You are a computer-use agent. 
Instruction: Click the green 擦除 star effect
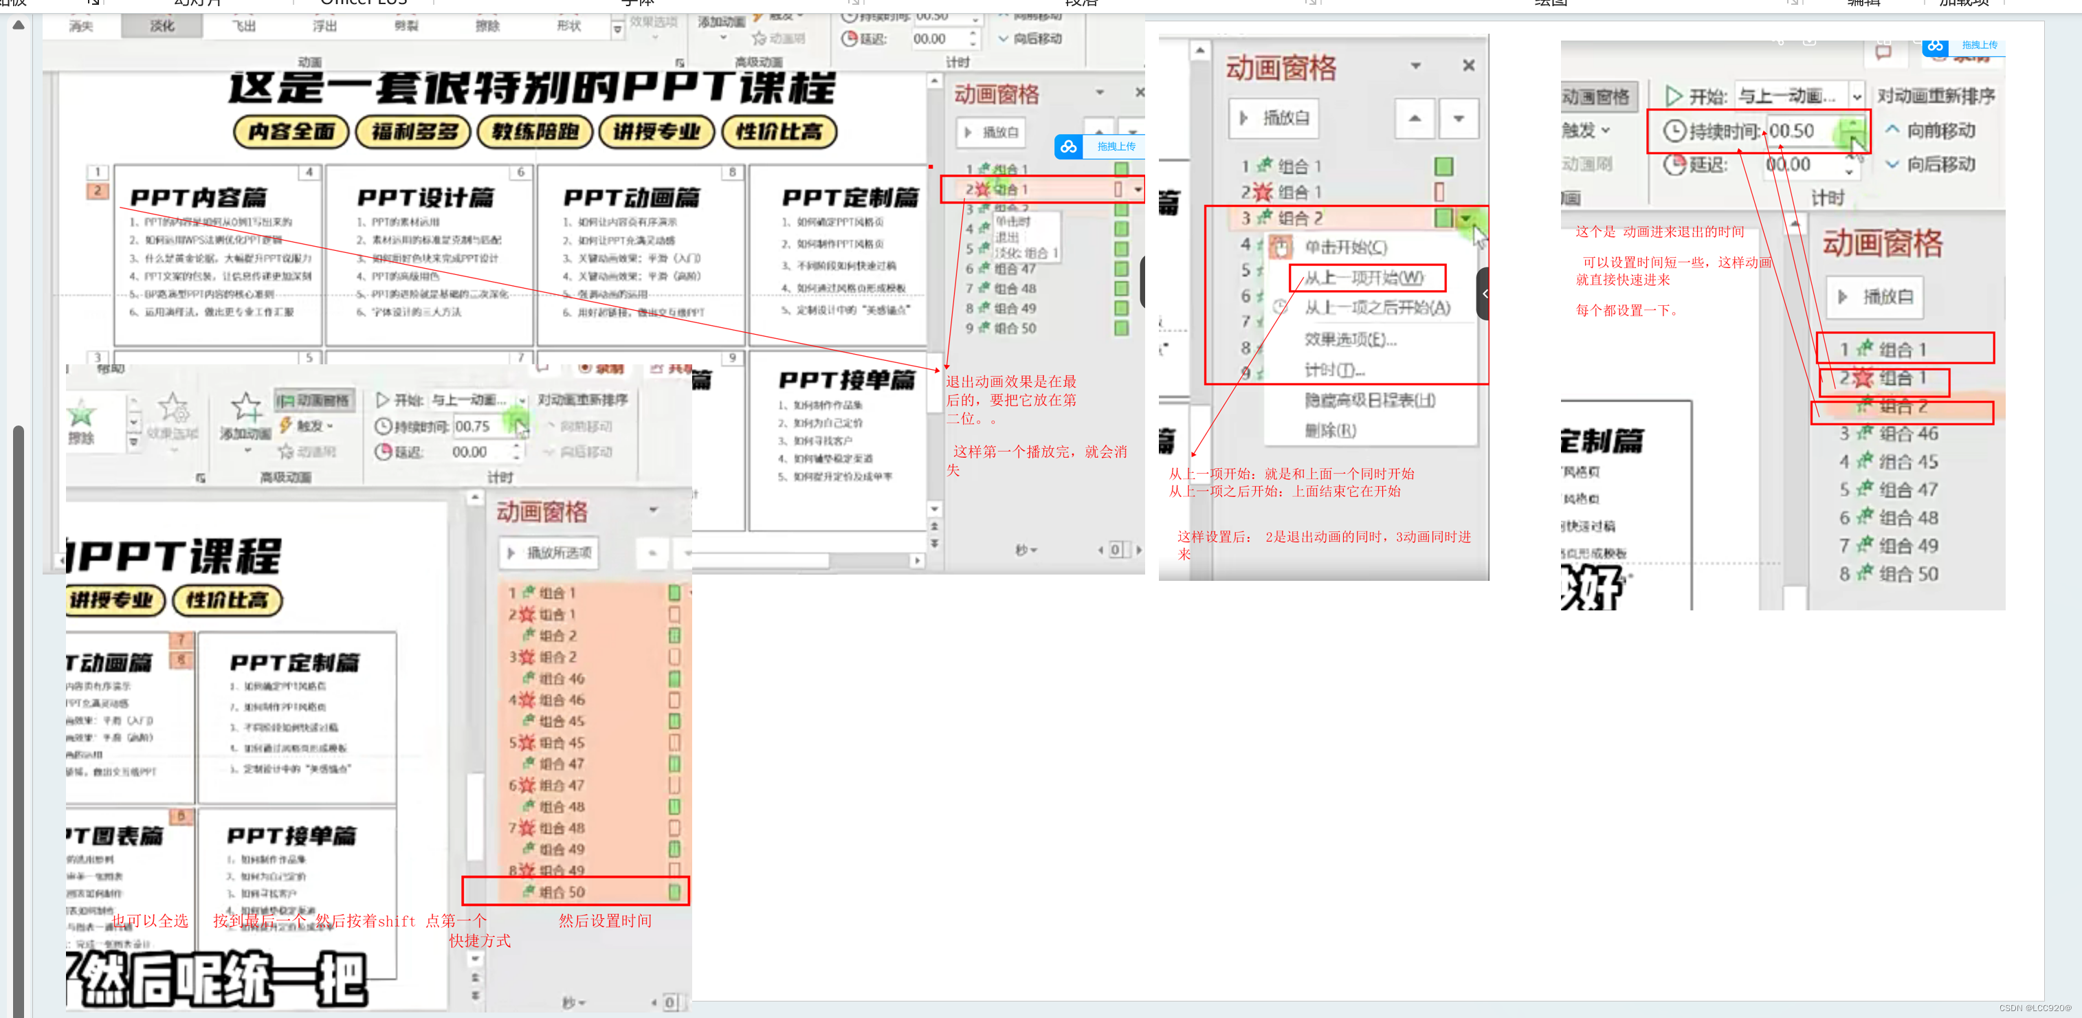click(81, 415)
